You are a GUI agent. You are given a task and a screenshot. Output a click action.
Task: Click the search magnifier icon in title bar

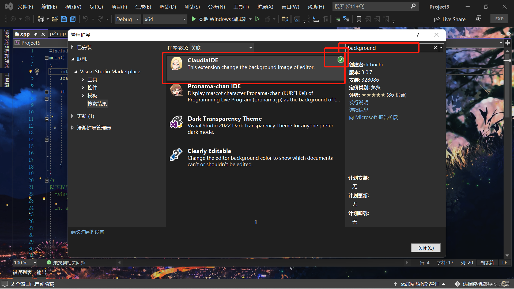pyautogui.click(x=413, y=6)
